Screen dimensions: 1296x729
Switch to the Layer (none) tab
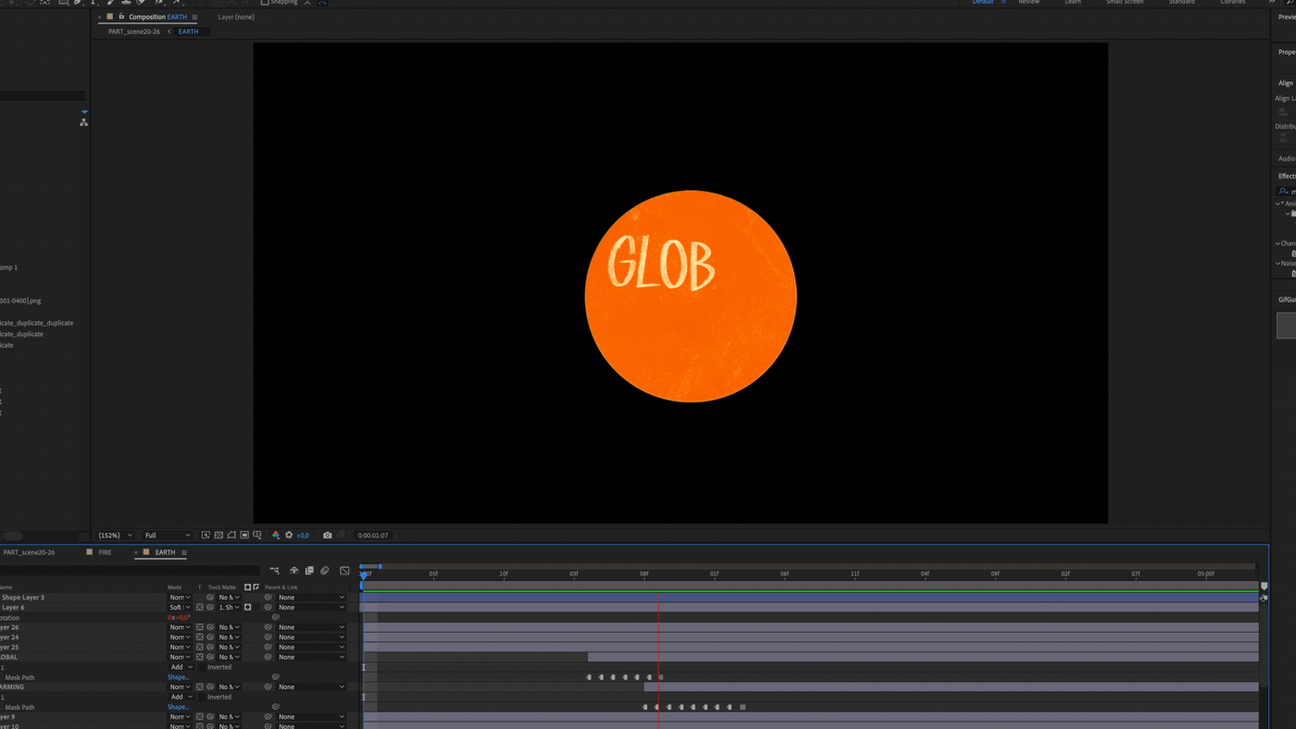[236, 17]
